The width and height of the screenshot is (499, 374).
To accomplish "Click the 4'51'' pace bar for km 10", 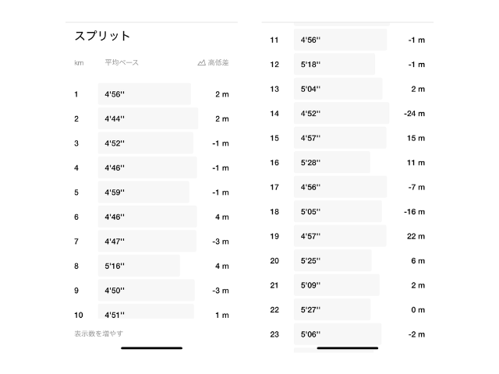I will click(146, 314).
